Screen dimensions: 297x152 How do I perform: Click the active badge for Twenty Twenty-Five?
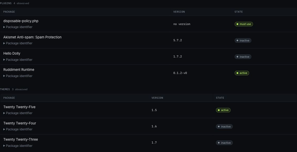(x=223, y=110)
